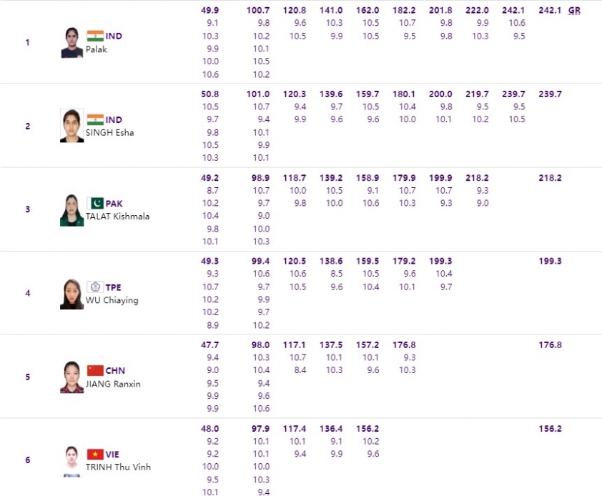Click the GR record abbreviation
Screen dimensions: 602x496
pyautogui.click(x=574, y=11)
